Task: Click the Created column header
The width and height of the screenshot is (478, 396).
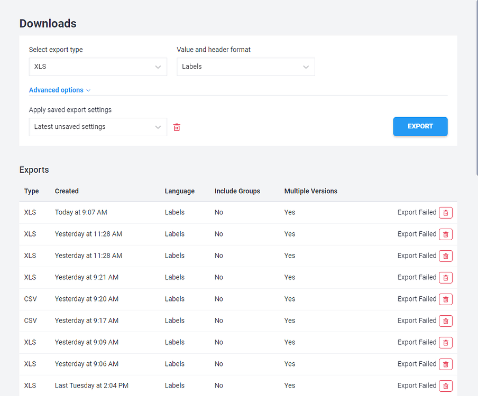Action: 67,191
